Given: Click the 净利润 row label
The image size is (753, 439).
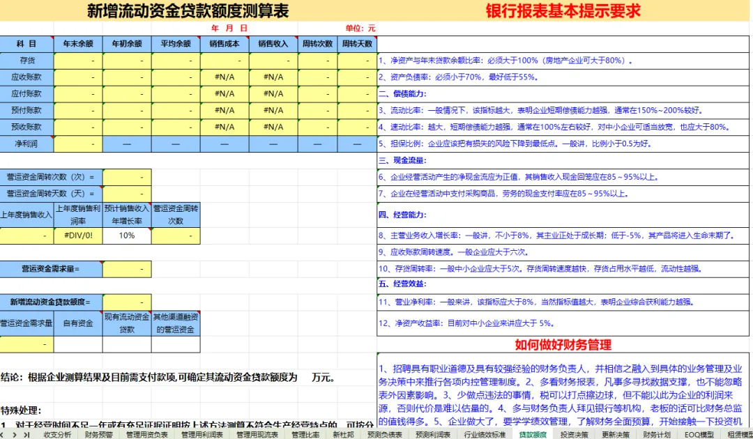Looking at the screenshot, I should (x=26, y=144).
